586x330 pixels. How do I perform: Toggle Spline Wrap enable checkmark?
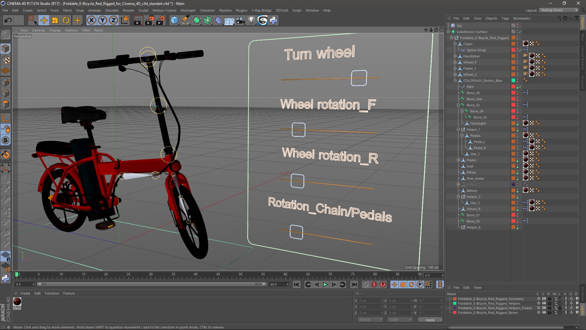tap(520, 50)
